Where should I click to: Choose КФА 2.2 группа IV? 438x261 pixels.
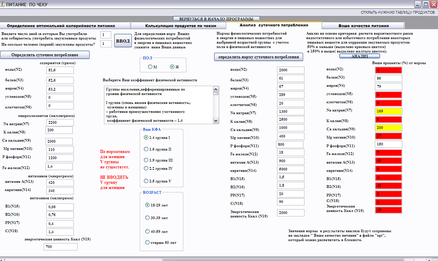[x=147, y=168]
